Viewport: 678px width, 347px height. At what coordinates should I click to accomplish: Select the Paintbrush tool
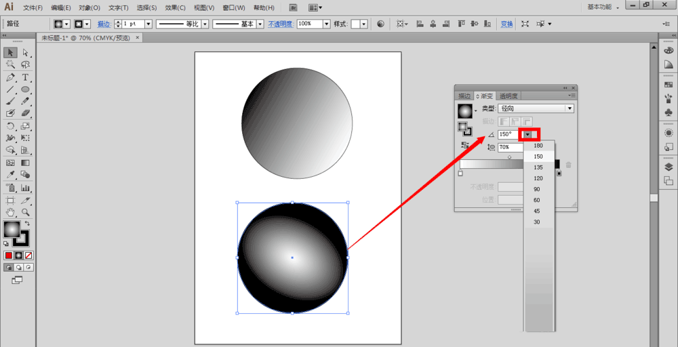click(10, 101)
